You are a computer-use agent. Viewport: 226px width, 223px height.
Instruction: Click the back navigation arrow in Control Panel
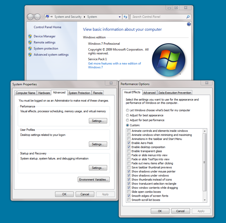point(30,17)
